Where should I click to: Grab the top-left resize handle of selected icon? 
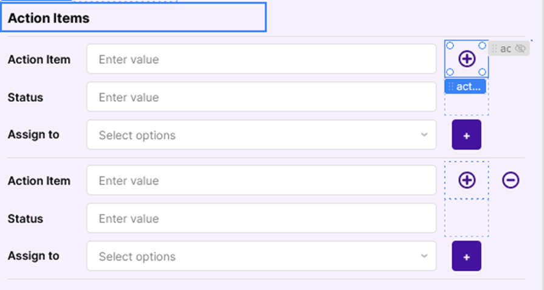pyautogui.click(x=450, y=46)
